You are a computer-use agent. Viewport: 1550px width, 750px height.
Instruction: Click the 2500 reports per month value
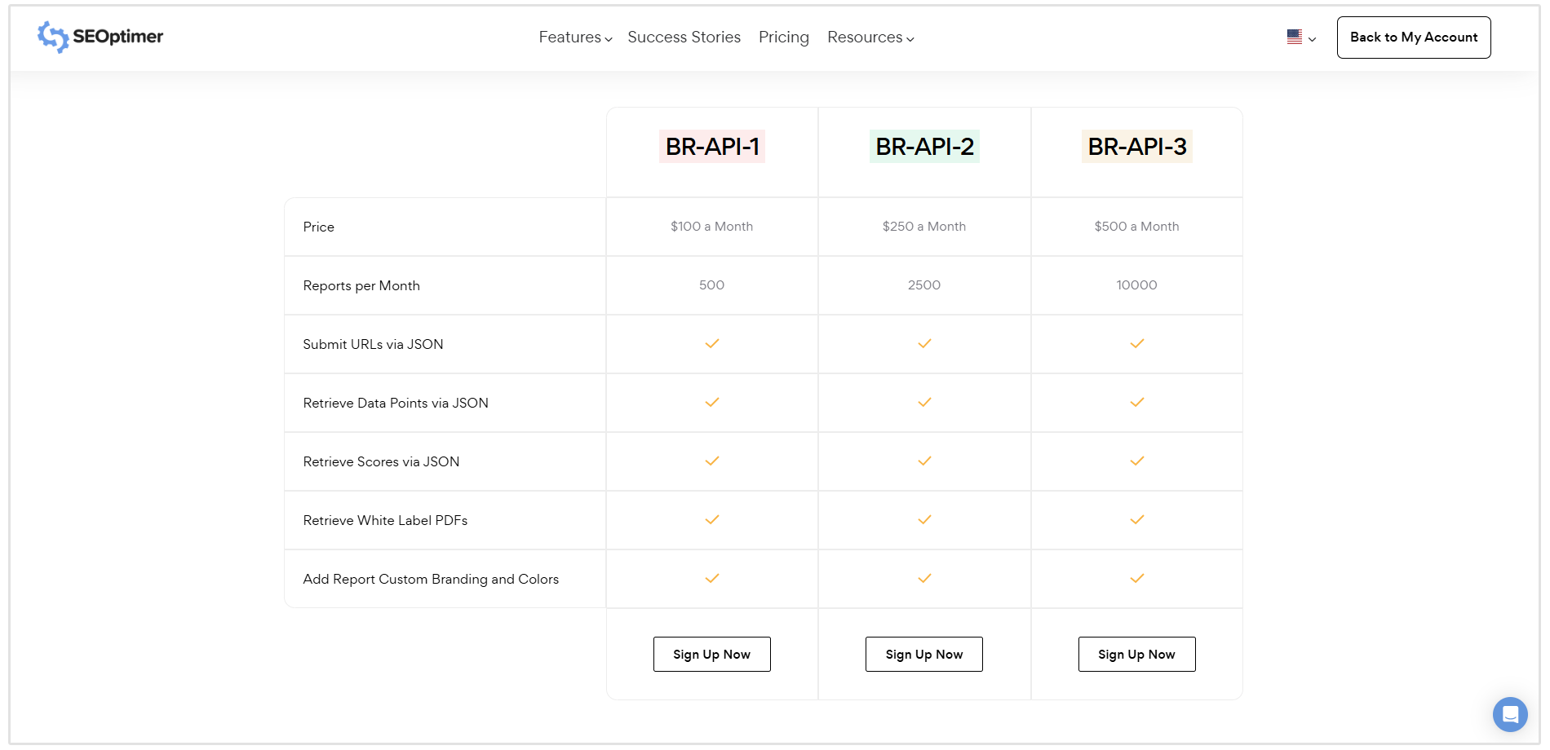924,285
